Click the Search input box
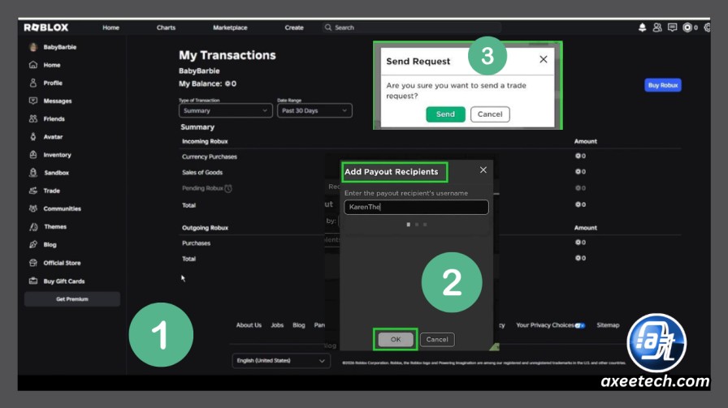This screenshot has height=408, width=728. click(x=412, y=28)
